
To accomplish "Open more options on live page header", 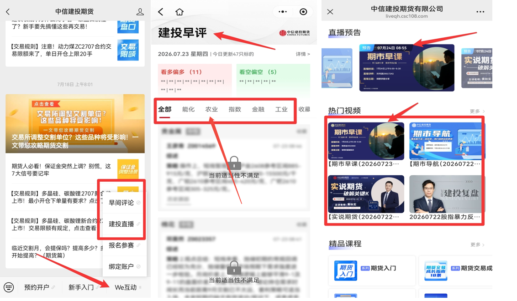I will pyautogui.click(x=480, y=12).
